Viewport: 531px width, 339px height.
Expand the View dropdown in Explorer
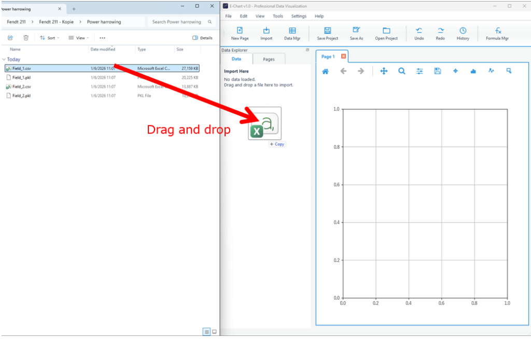coord(79,38)
